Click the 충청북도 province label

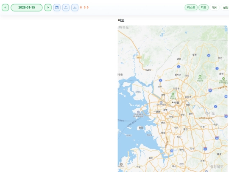tap(217, 166)
